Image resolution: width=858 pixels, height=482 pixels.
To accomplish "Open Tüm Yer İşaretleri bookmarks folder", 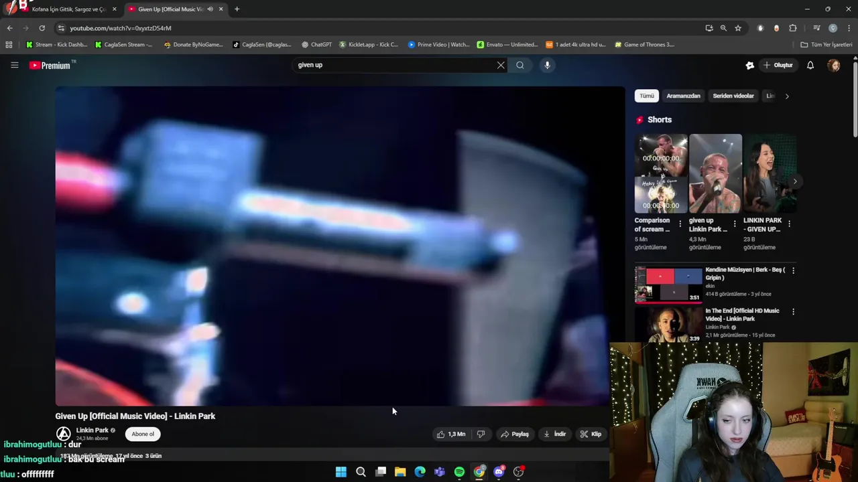I will [826, 45].
